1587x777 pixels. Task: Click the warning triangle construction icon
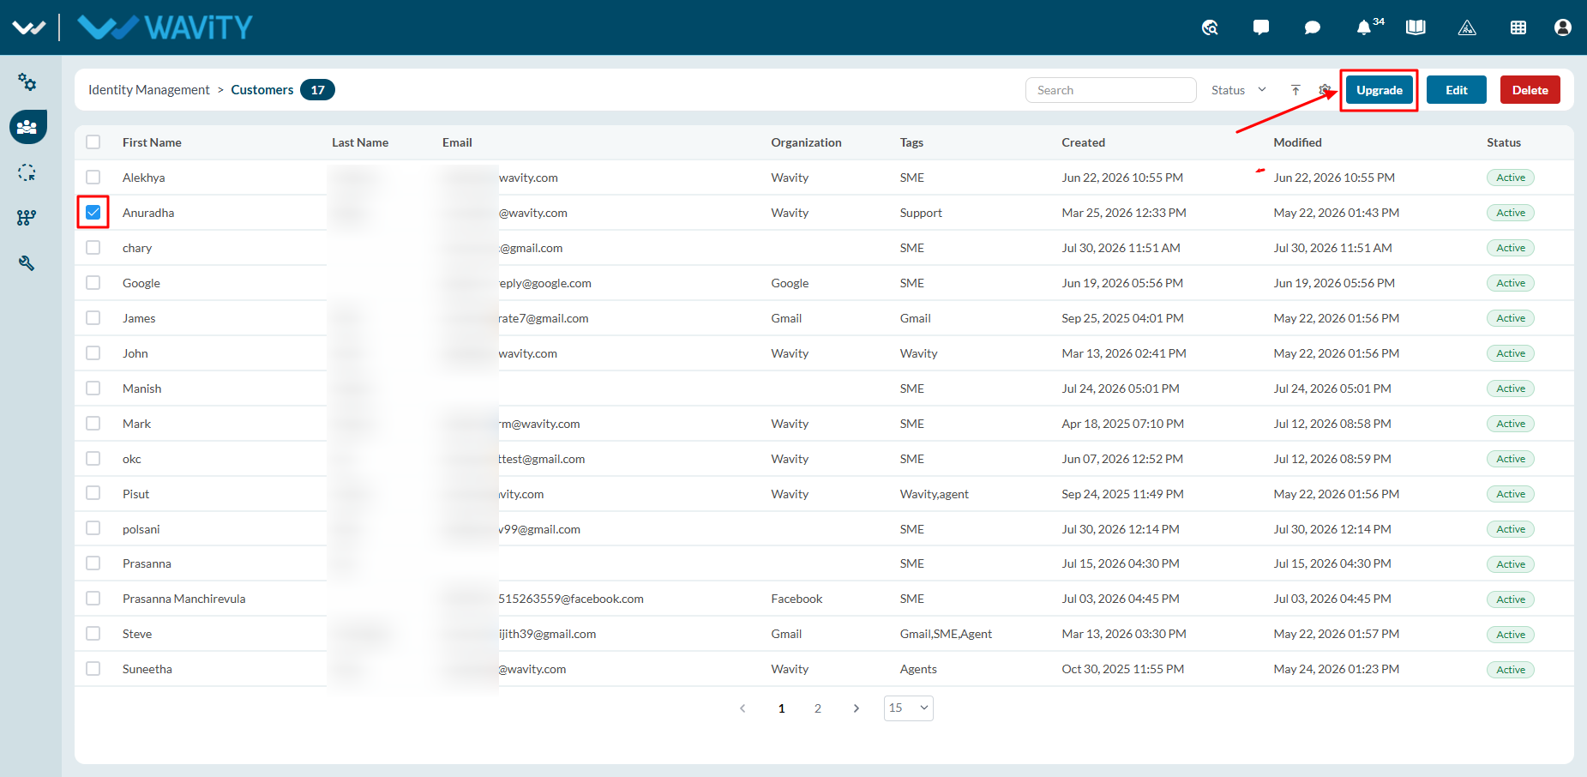[1467, 27]
